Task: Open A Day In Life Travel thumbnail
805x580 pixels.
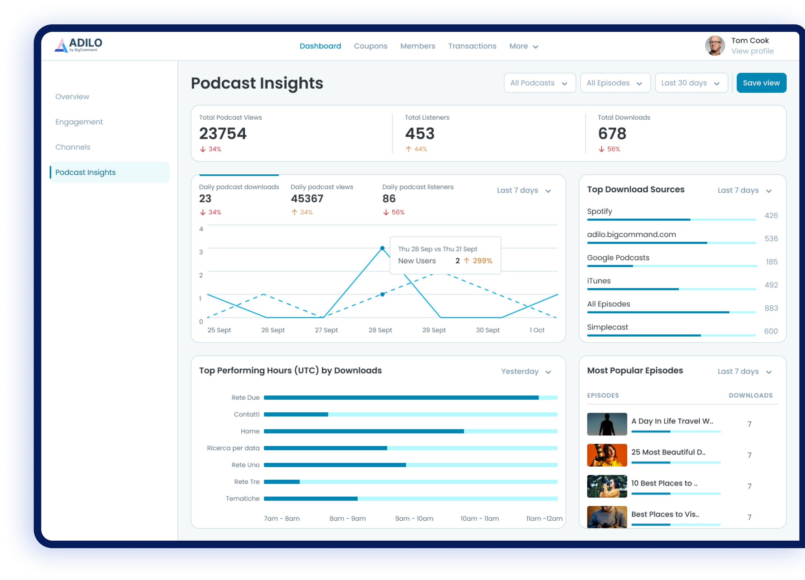Action: [x=607, y=424]
